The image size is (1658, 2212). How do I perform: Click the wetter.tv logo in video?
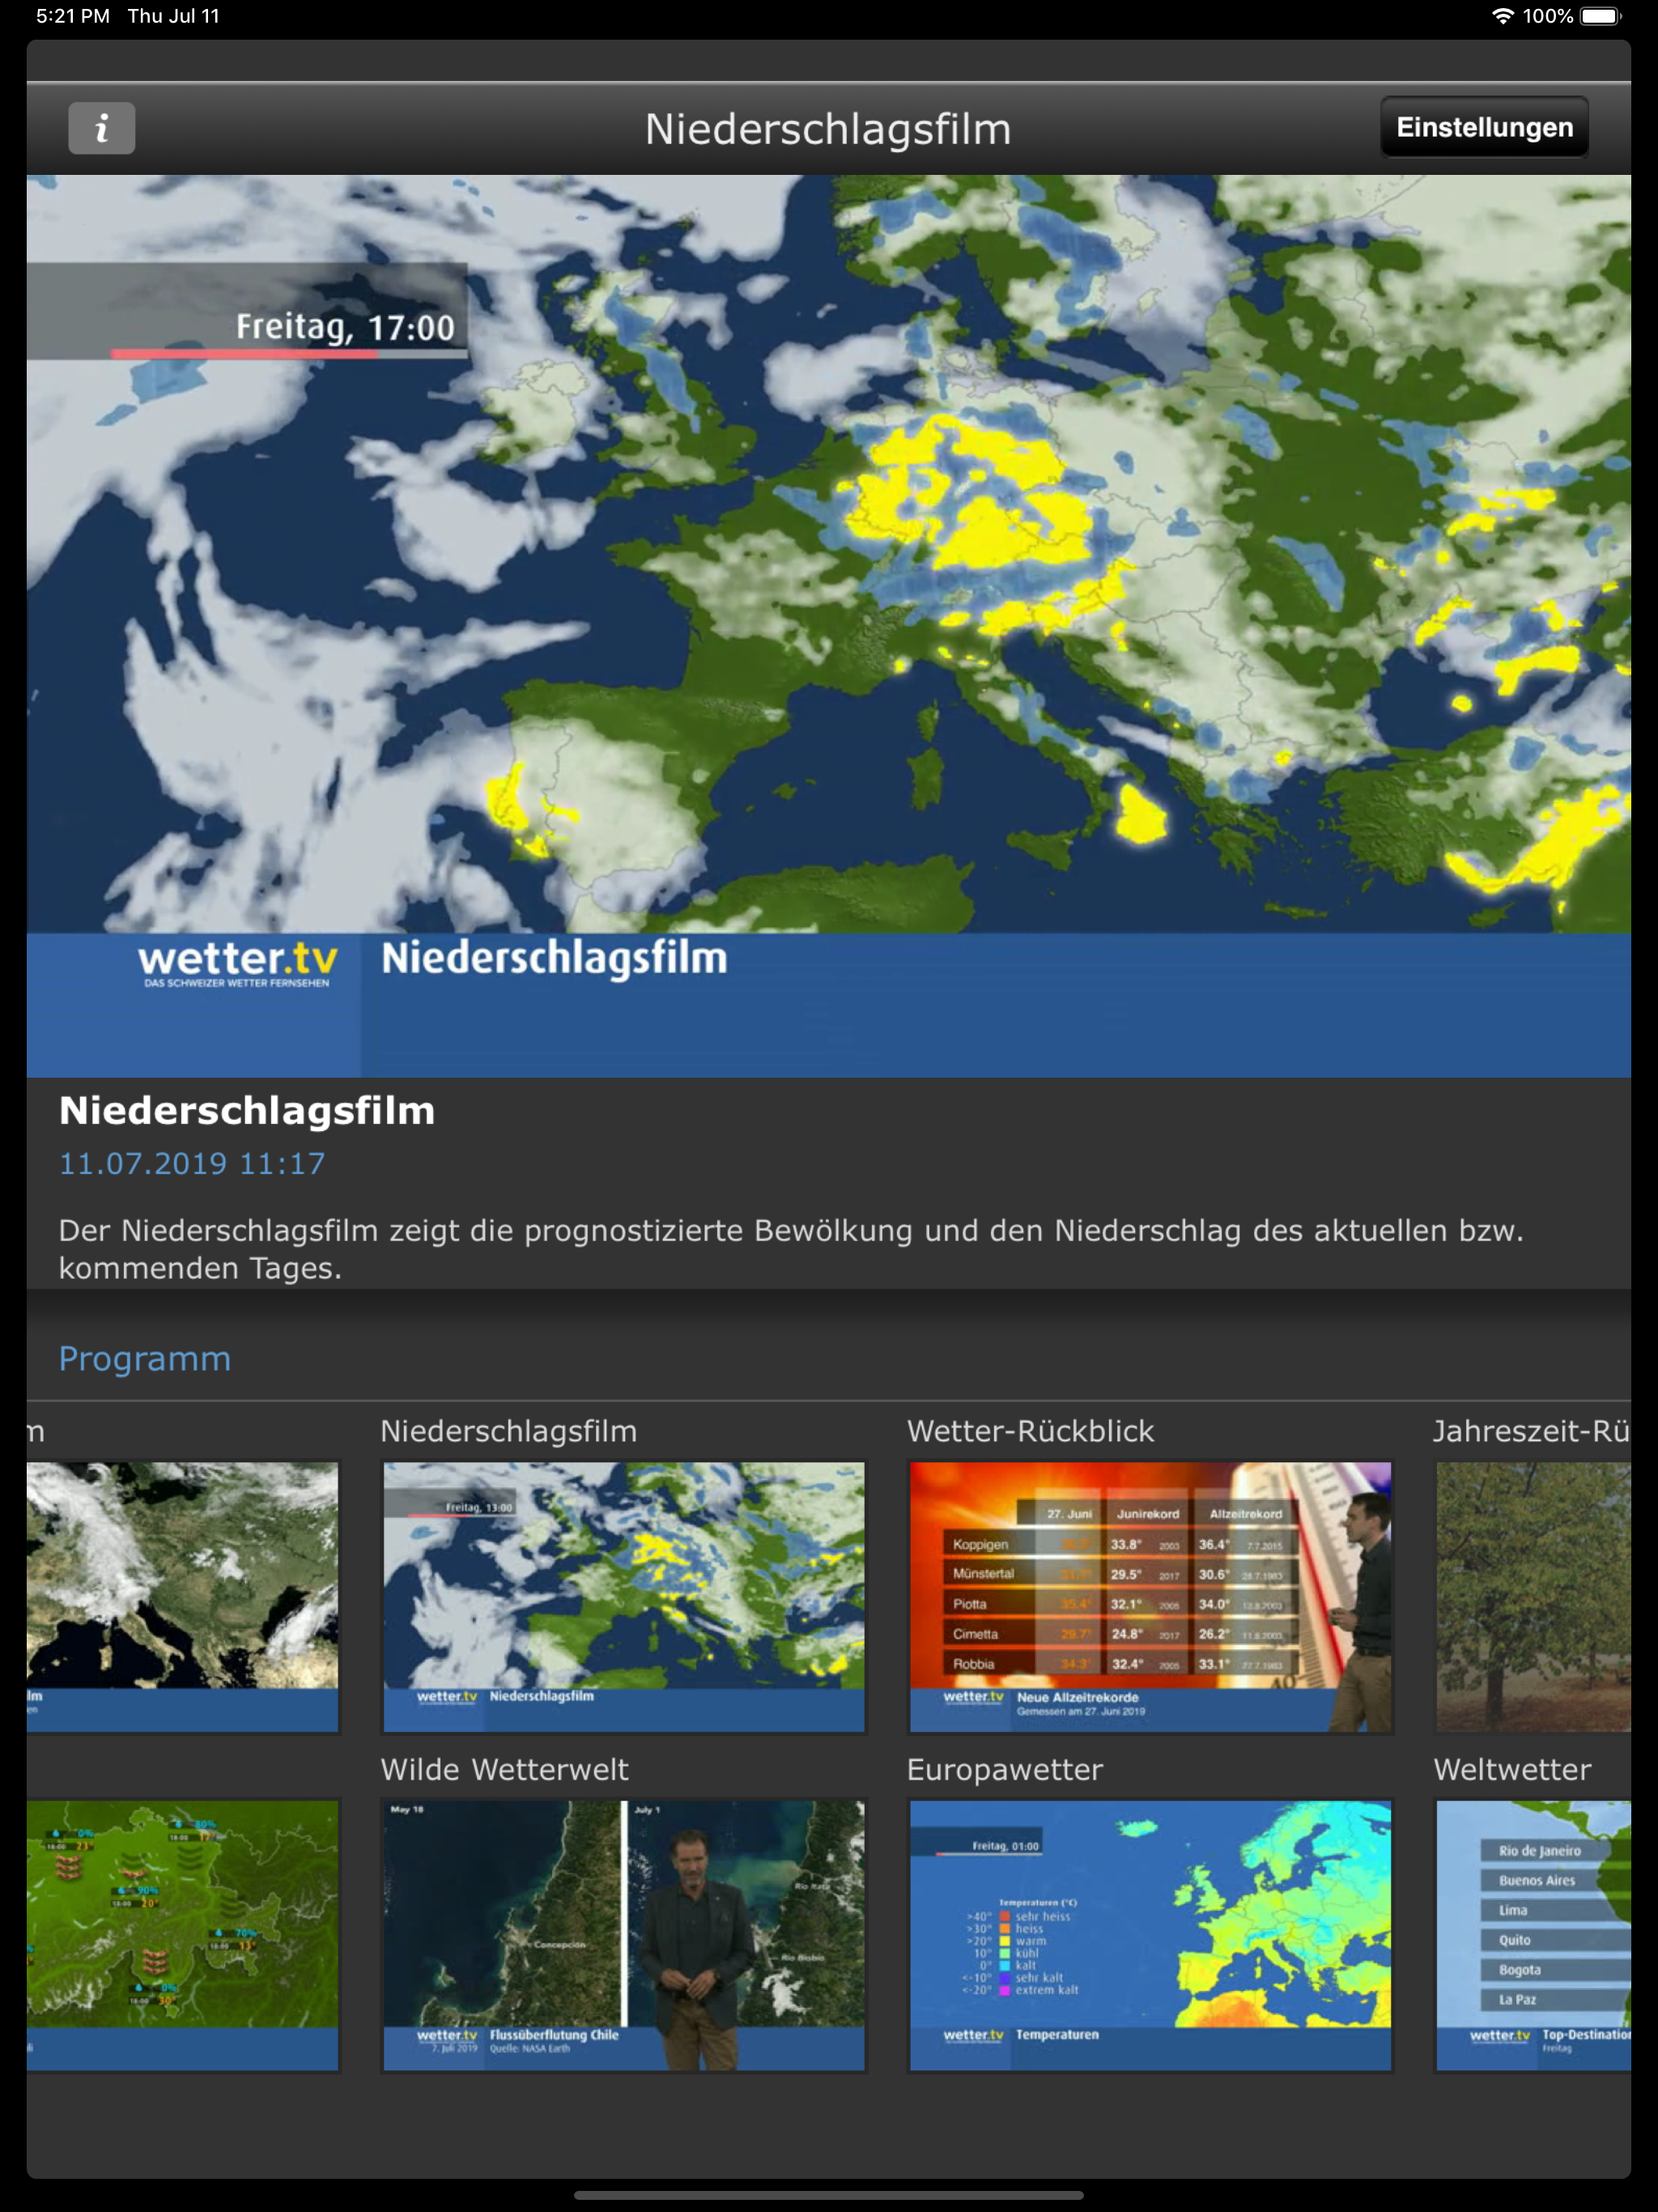238,962
